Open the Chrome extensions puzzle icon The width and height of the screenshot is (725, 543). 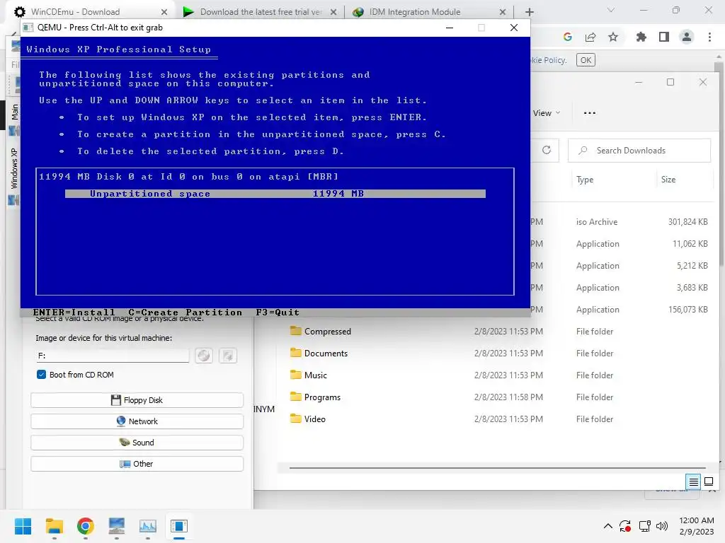[x=641, y=37]
